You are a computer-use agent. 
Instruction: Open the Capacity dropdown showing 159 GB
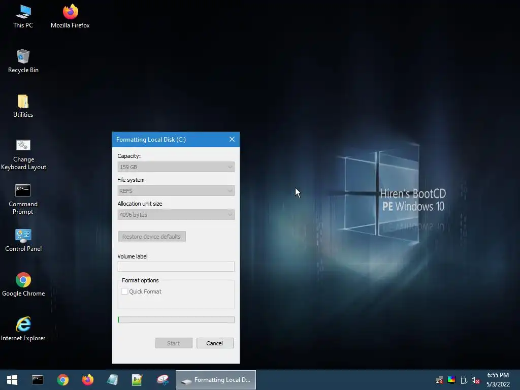point(176,167)
